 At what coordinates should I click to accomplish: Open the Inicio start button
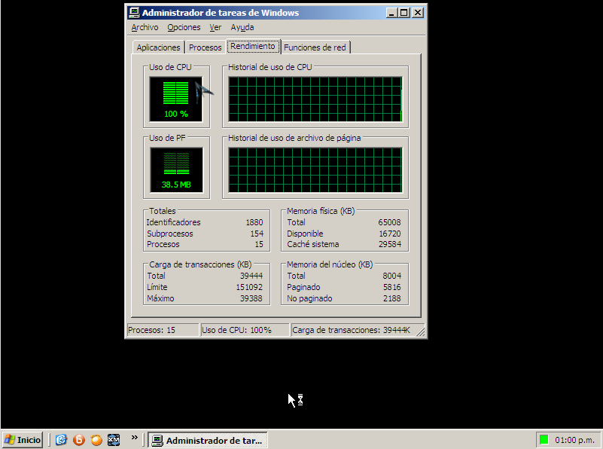[x=23, y=440]
